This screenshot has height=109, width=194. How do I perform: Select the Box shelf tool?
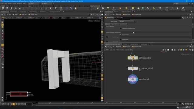click(x=3, y=8)
